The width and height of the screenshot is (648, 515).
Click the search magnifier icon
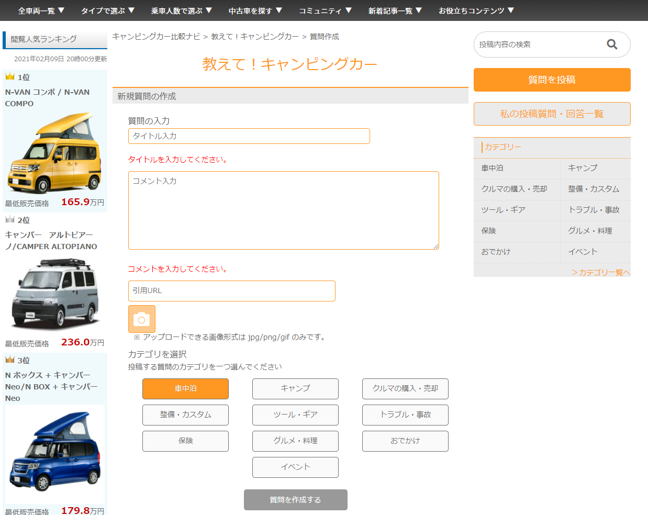tap(612, 44)
